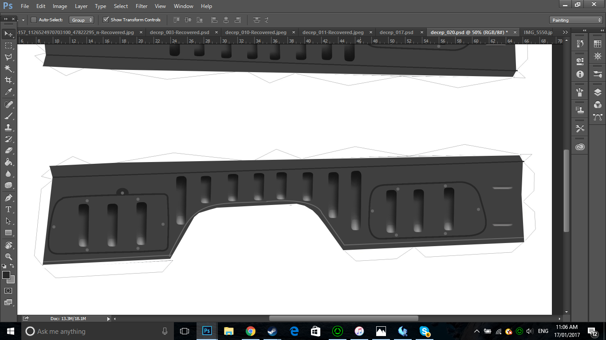Open the hidden document tabs chevron
Screen dimensions: 606x340
click(565, 32)
